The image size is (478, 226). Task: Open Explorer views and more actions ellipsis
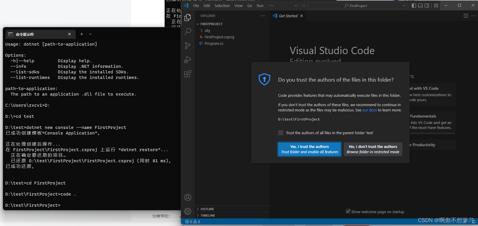(263, 16)
